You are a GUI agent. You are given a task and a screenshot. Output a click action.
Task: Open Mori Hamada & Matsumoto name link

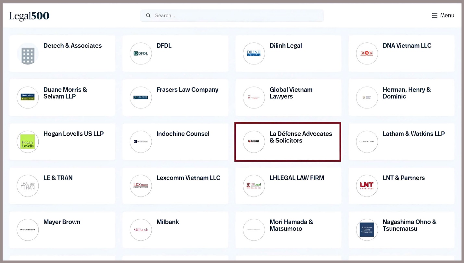291,225
